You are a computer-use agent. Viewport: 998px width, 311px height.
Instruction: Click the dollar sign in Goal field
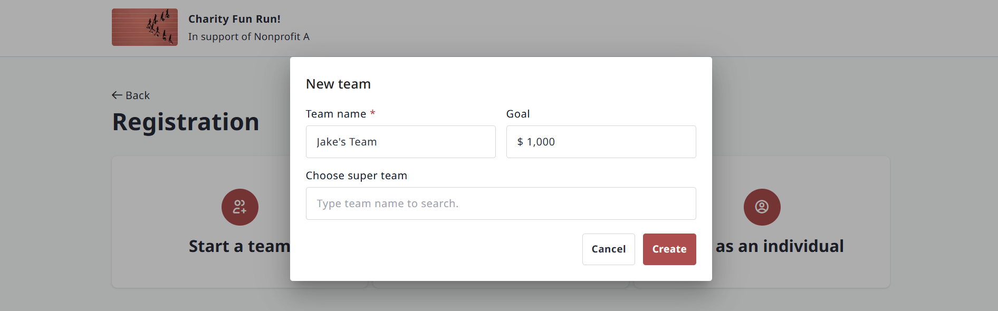(520, 142)
